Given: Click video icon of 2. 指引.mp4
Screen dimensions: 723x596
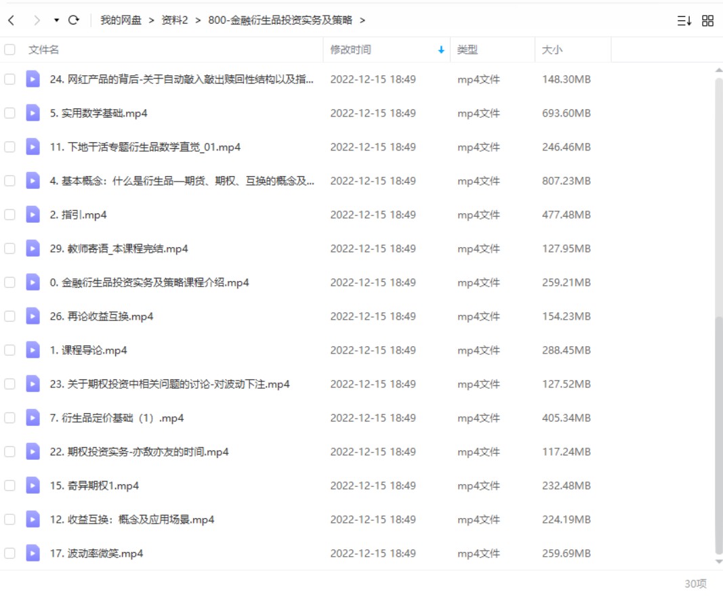Looking at the screenshot, I should [33, 215].
